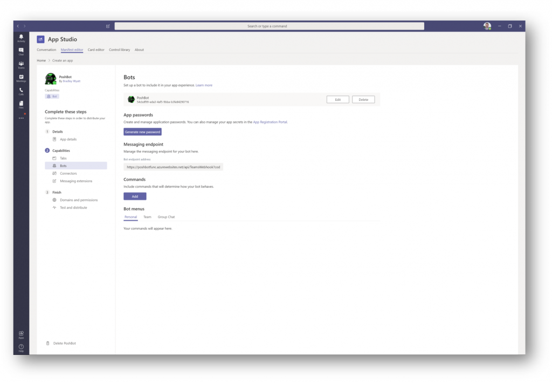Image resolution: width=552 pixels, height=383 pixels.
Task: Click the Messaging endpoint heading
Action: tap(143, 145)
